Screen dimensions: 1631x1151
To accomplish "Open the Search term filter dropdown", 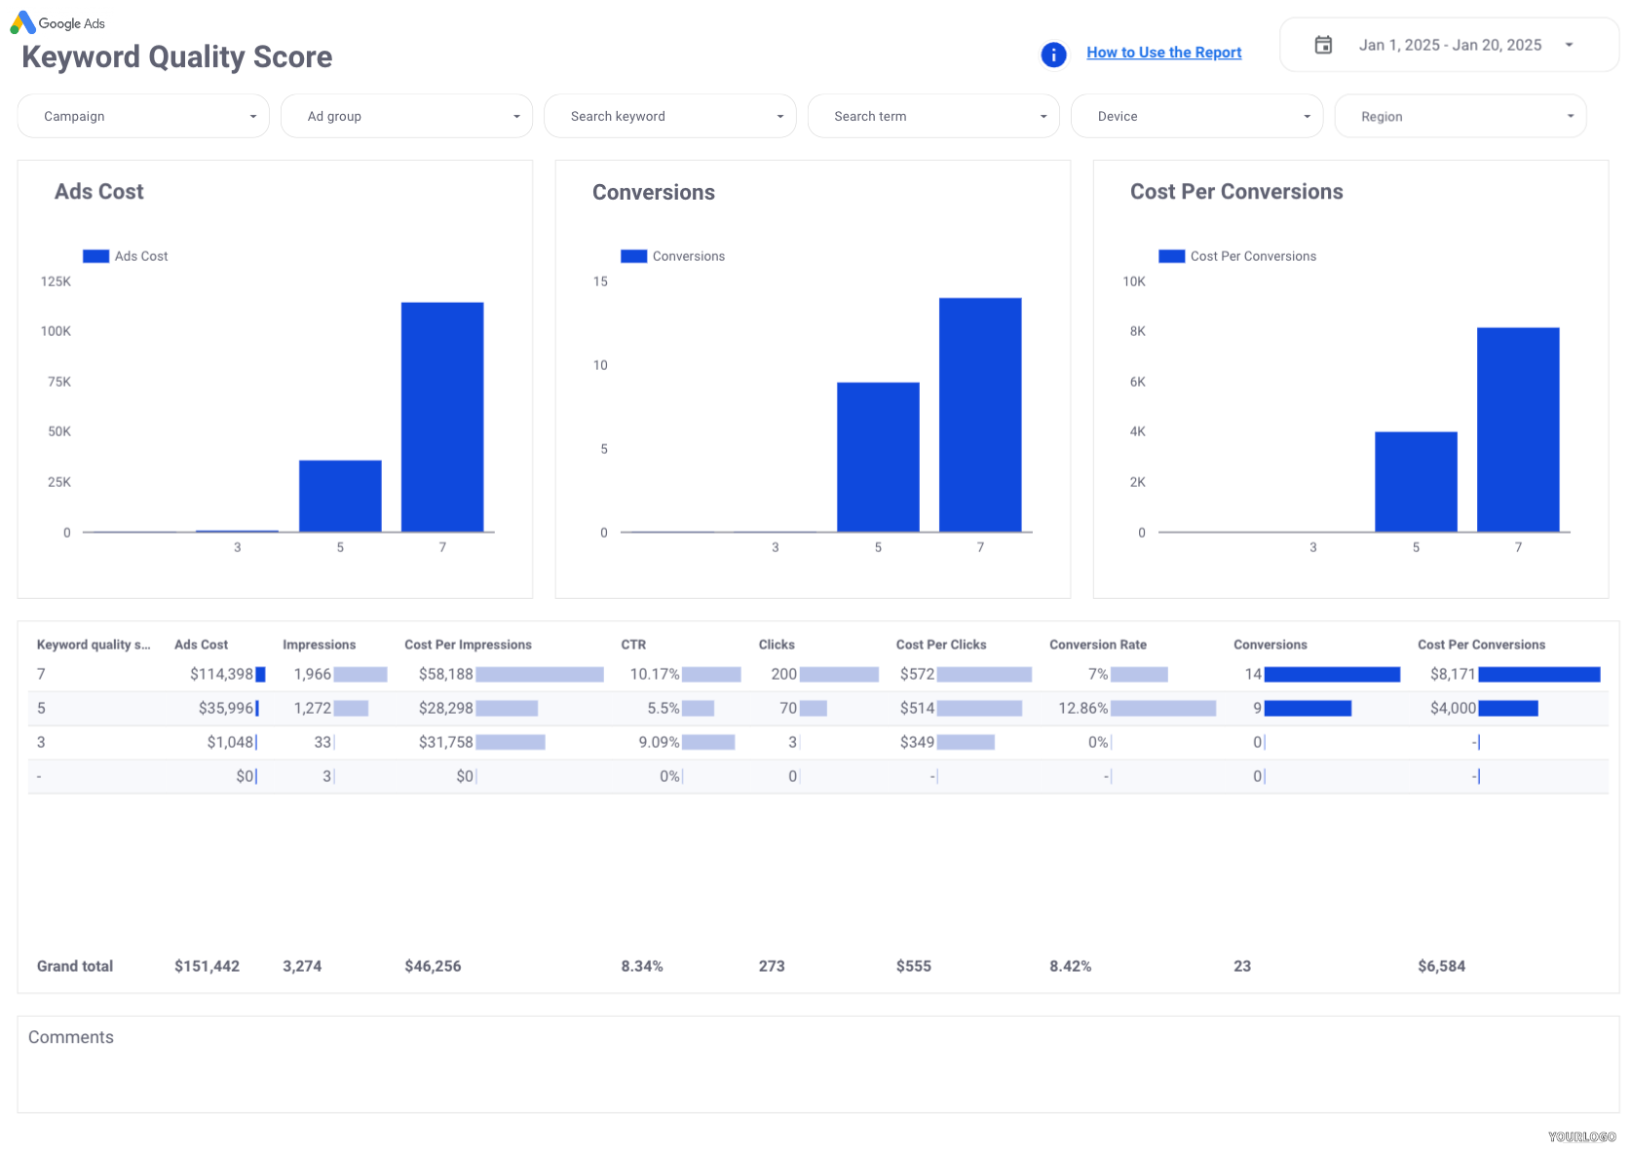I will 932,116.
